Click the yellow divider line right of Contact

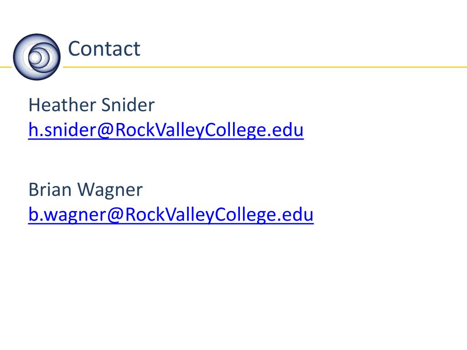[x=265, y=67]
